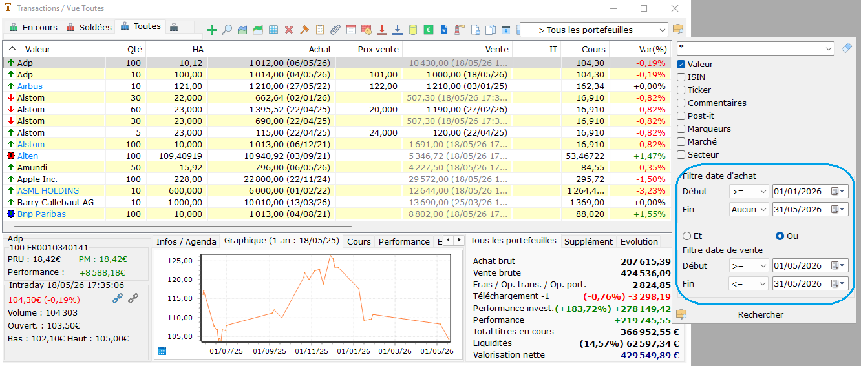Click the Rechercher button
Image resolution: width=861 pixels, height=366 pixels.
(x=761, y=315)
